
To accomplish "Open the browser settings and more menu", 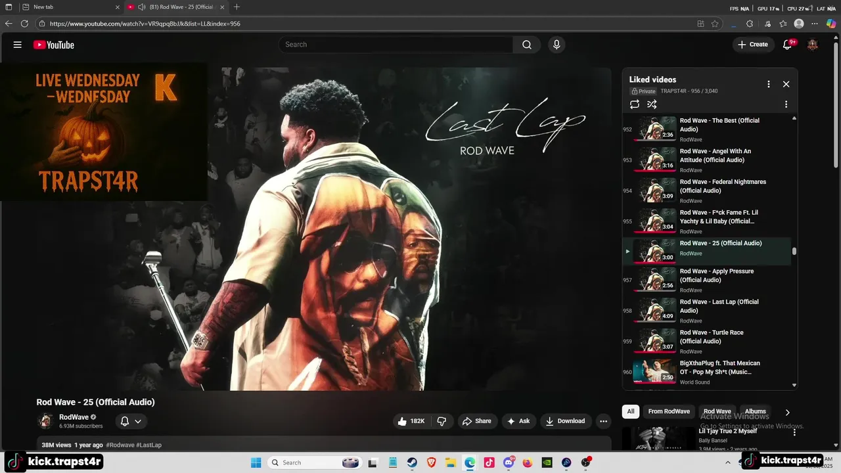I will click(815, 24).
